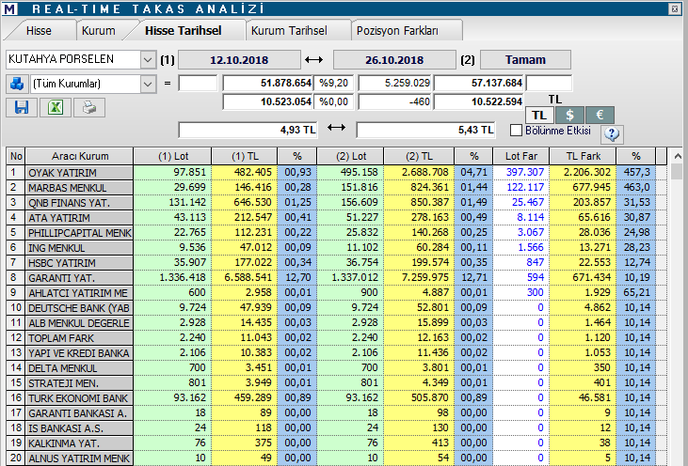Image resolution: width=688 pixels, height=466 pixels.
Task: Expand the KUTAHYA PORSELEN stock dropdown
Action: (x=148, y=59)
